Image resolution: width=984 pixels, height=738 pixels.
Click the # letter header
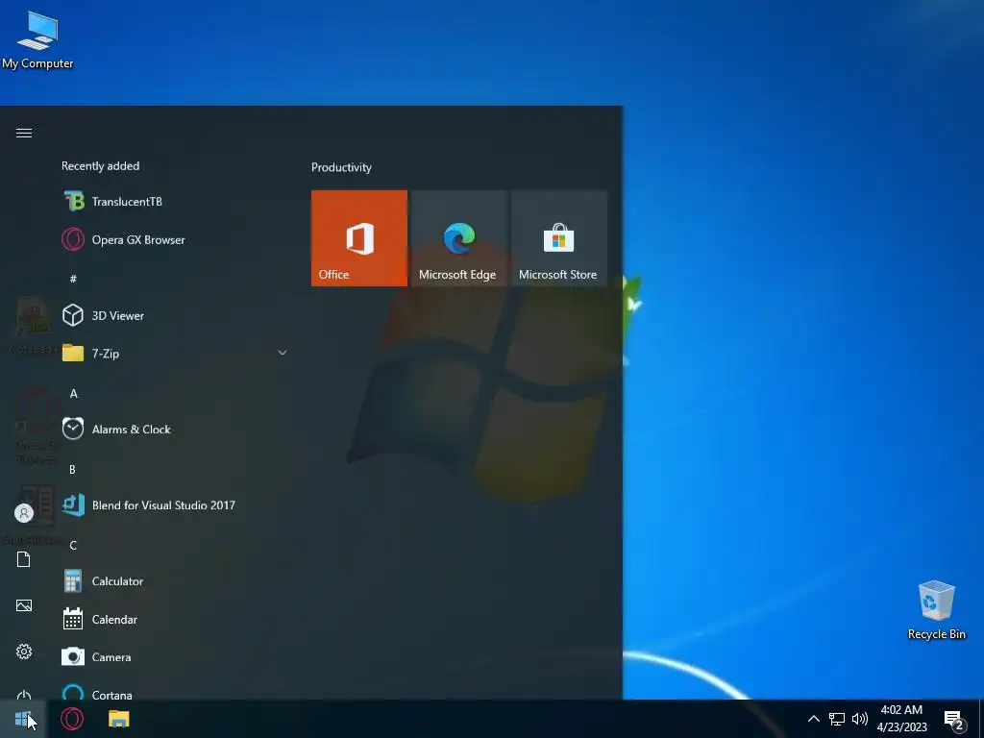tap(73, 278)
